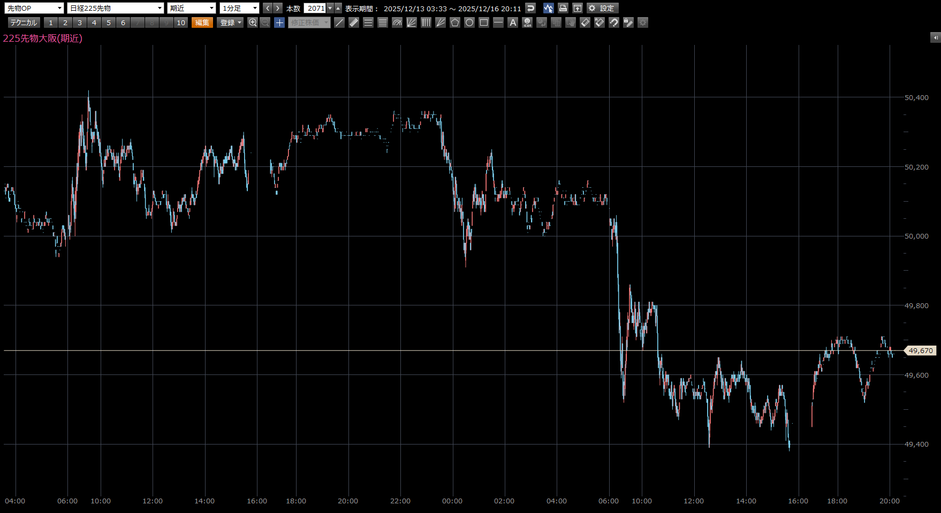Select the eraser tool icon

pos(585,22)
